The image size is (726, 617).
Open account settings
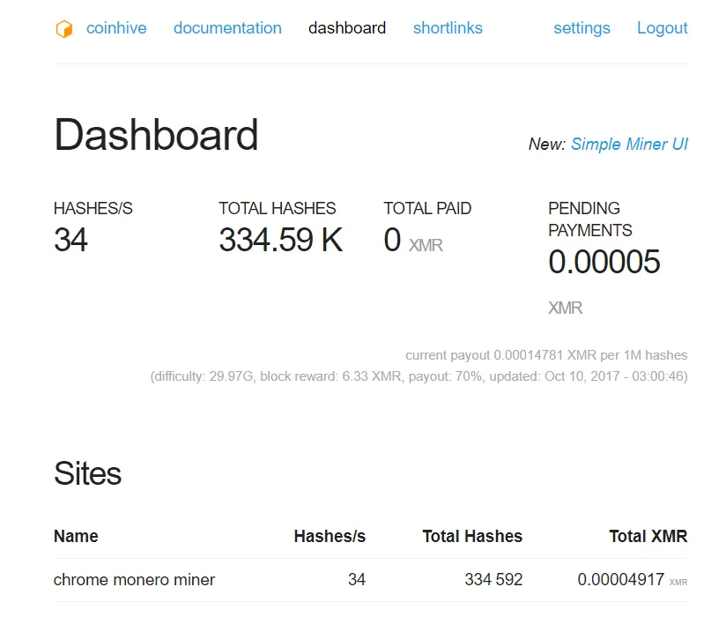[582, 28]
